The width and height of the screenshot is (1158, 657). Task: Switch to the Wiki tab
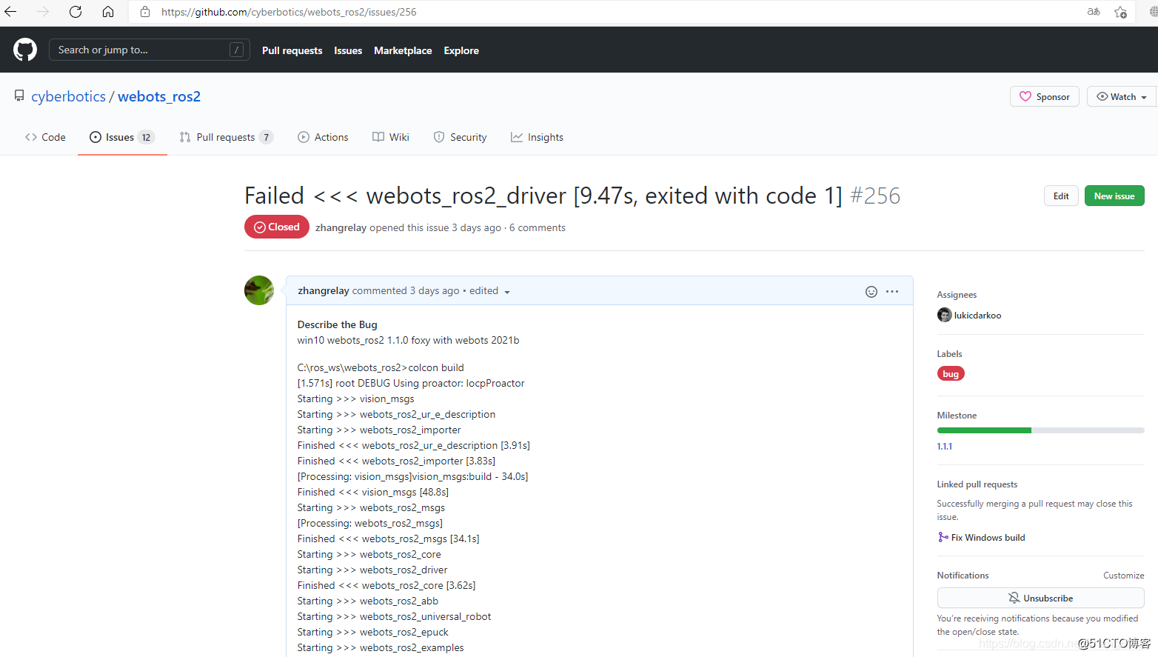[391, 137]
